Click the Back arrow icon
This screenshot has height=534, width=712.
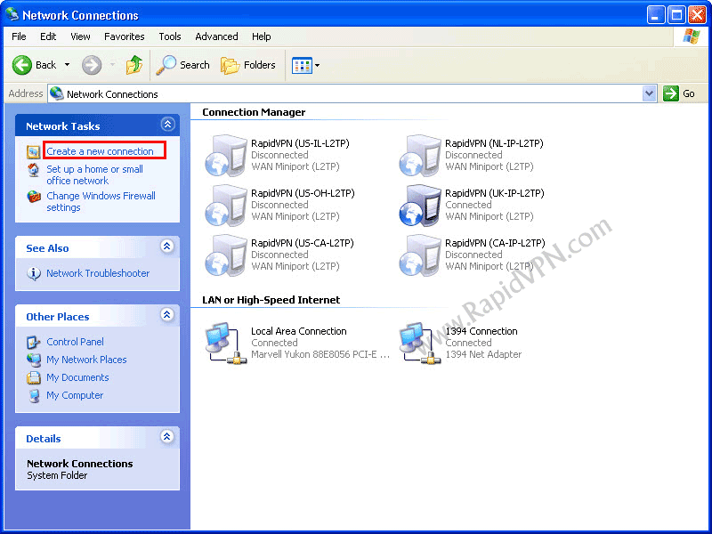click(x=21, y=65)
